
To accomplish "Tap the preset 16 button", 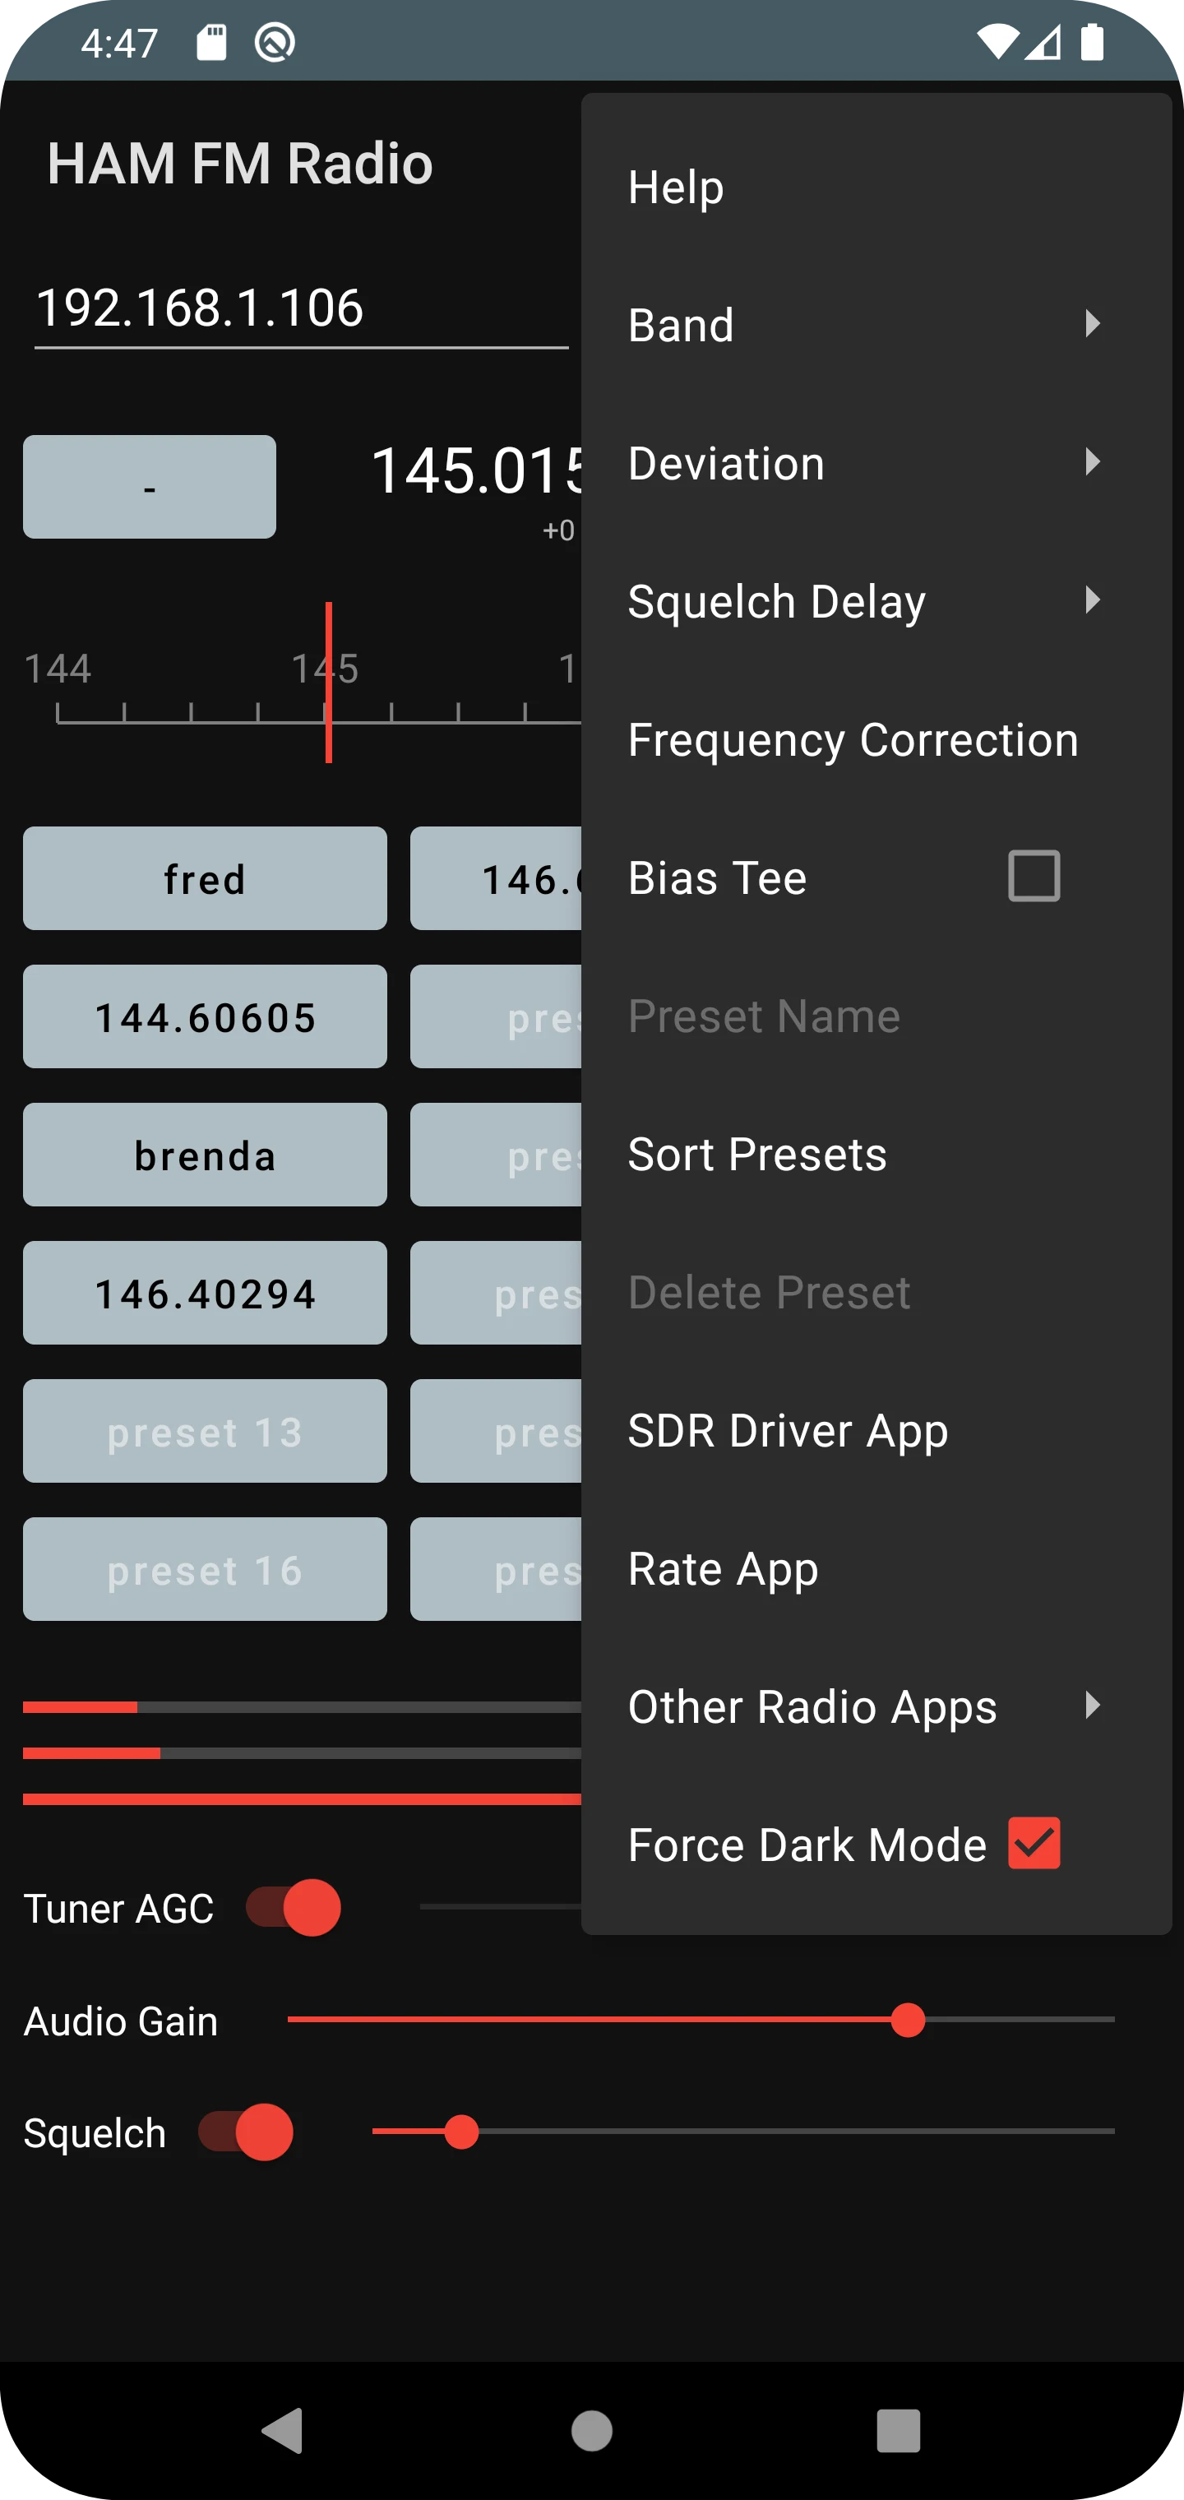I will click(x=205, y=1569).
